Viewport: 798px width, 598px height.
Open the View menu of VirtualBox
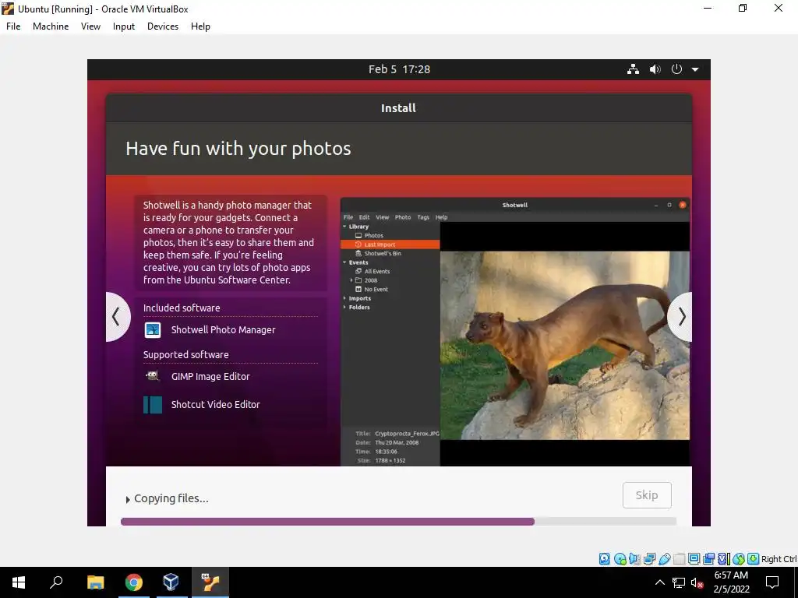[x=90, y=26]
